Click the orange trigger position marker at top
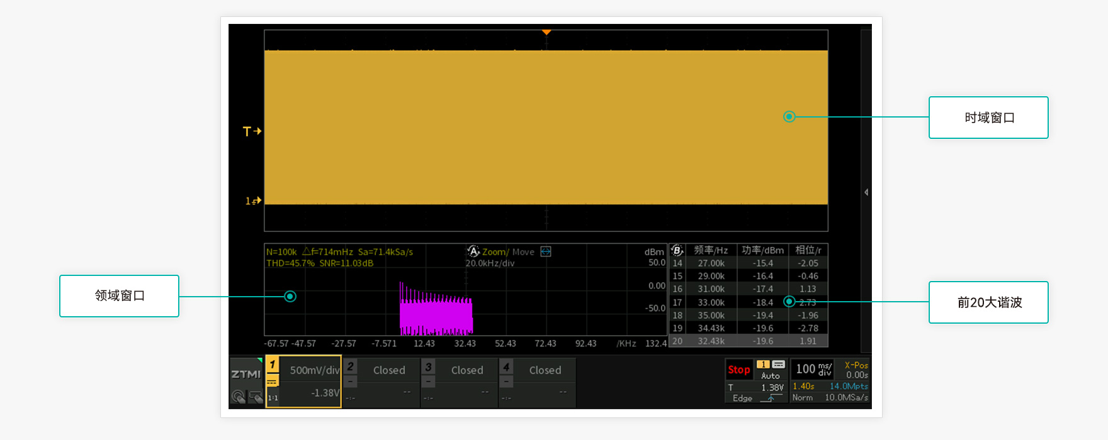Screen dimensions: 1108x440 pos(546,32)
